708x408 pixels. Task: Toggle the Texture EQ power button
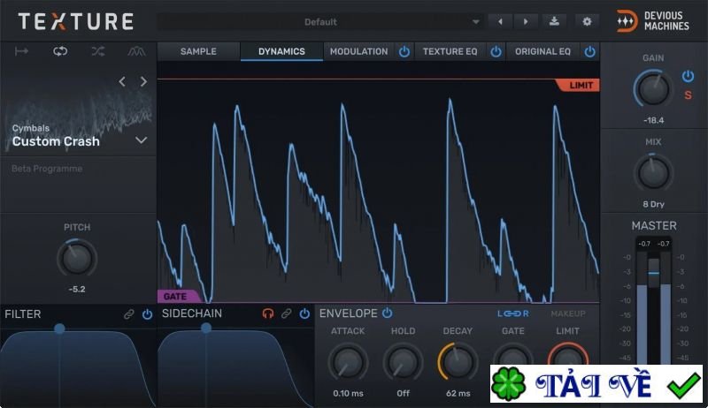tap(496, 51)
